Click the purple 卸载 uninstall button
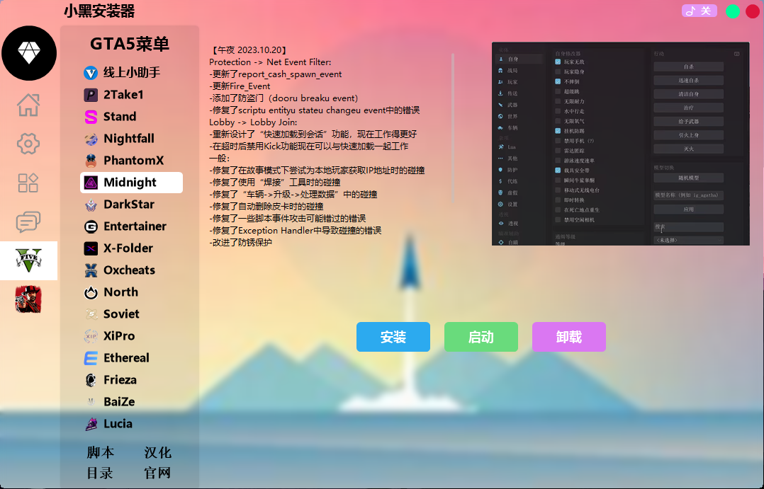This screenshot has width=764, height=489. [569, 337]
